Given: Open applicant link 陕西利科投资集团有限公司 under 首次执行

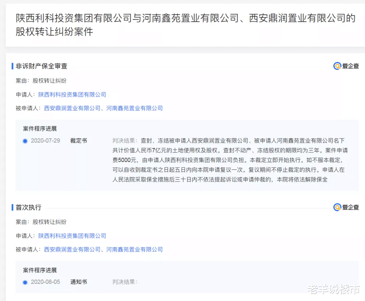Looking at the screenshot, I should coord(72,236).
